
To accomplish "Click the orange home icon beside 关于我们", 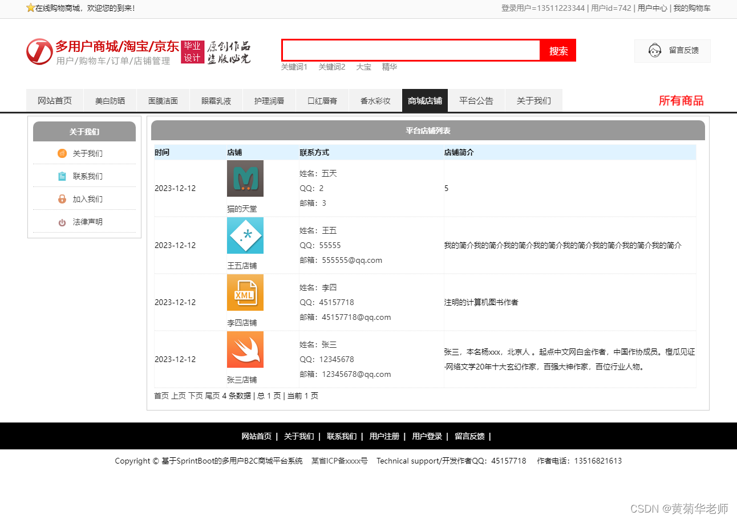I will coord(62,153).
